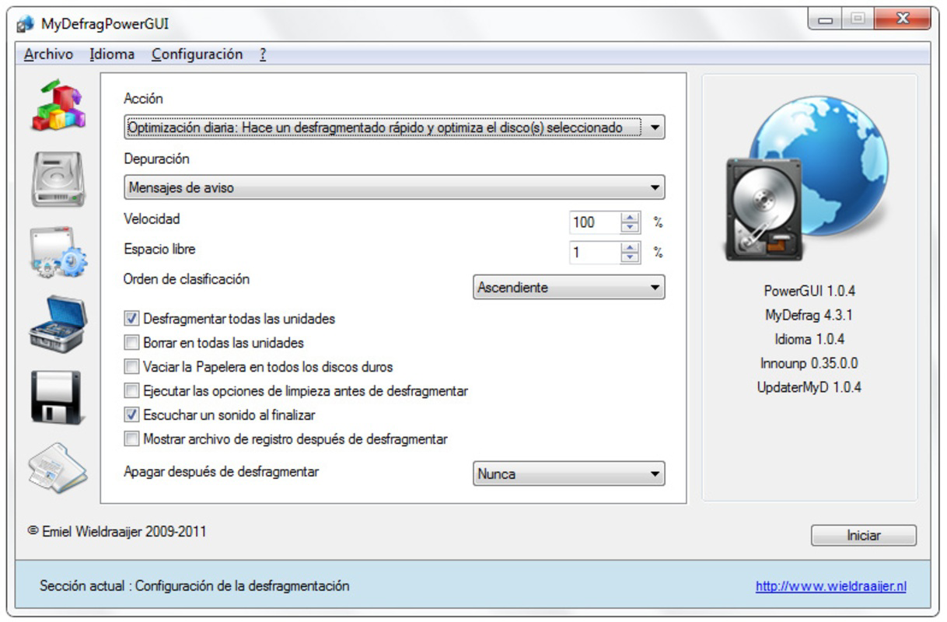Decrease Velocidad with the down arrow
The image size is (947, 622).
coord(630,228)
